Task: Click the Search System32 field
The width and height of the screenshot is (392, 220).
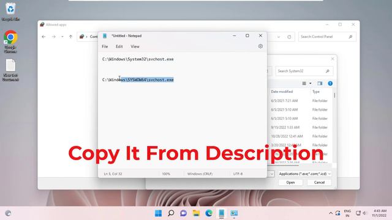Action: pyautogui.click(x=304, y=71)
